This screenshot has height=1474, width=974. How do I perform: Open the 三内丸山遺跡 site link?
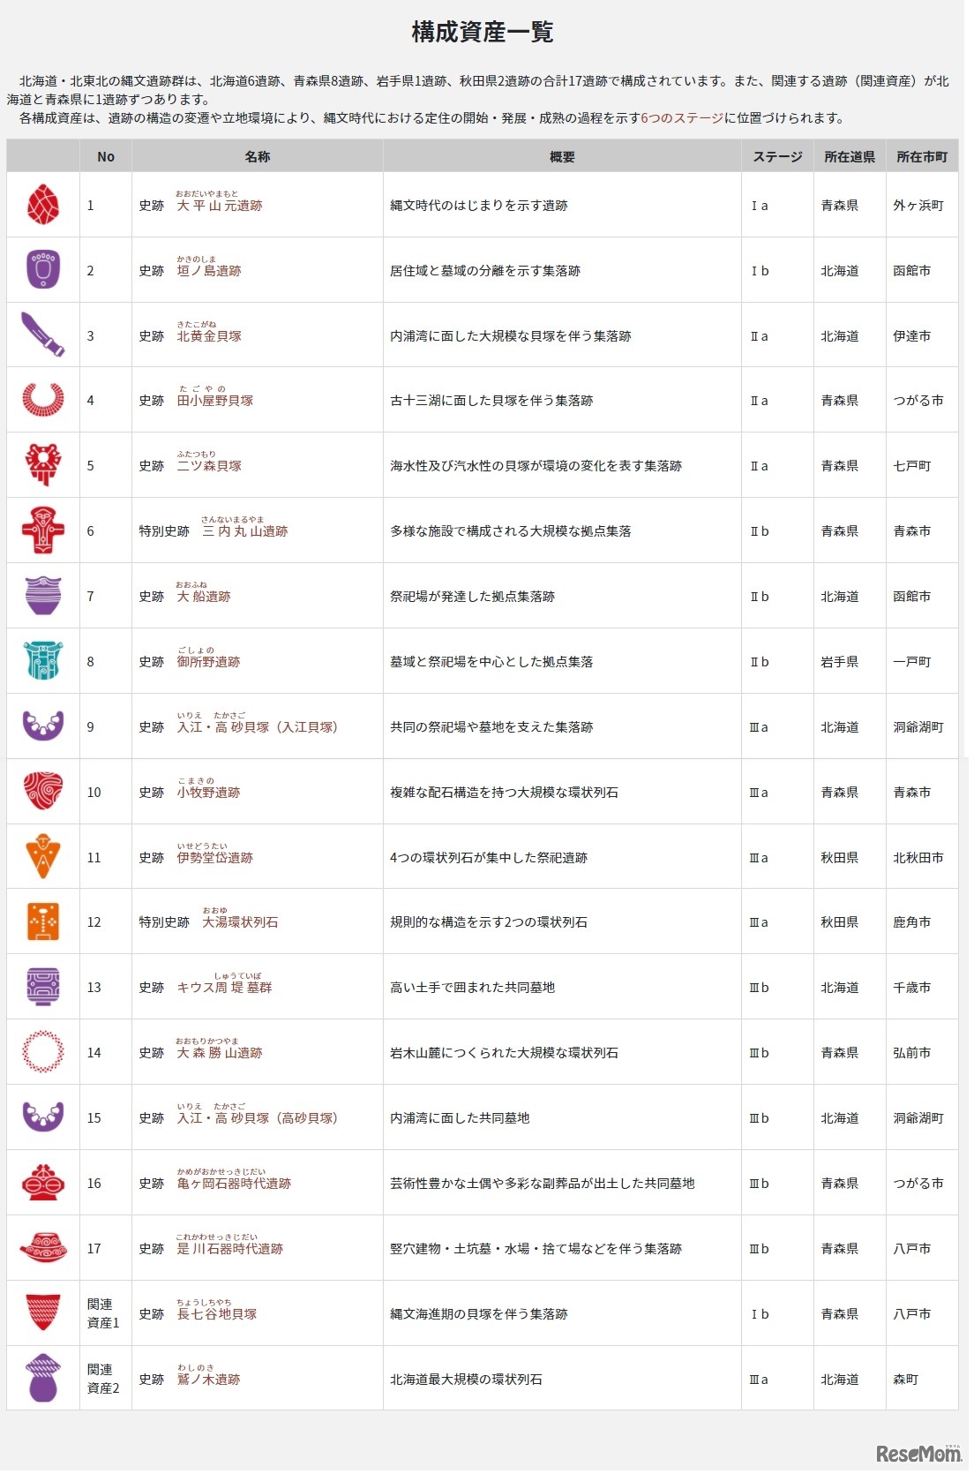244,531
